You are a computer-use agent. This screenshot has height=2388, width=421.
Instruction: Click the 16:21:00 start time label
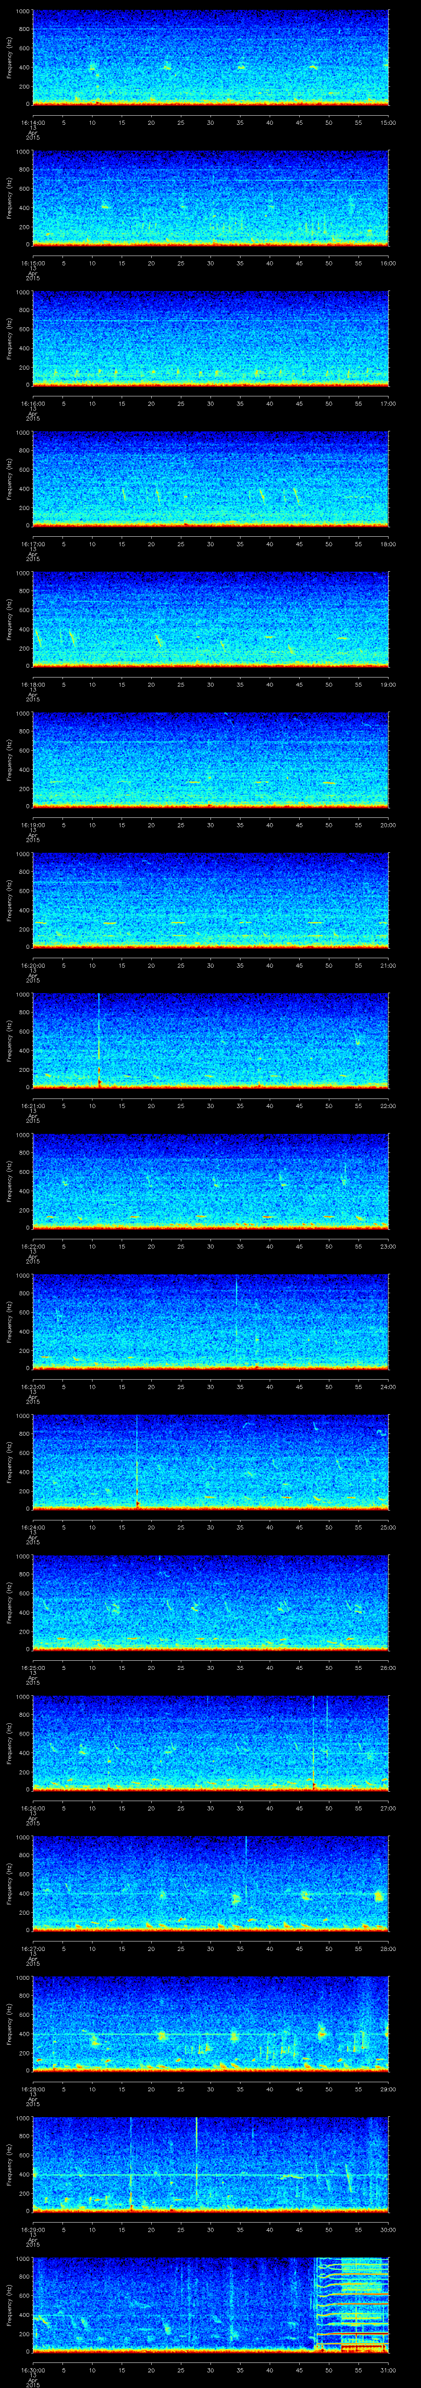(32, 1105)
